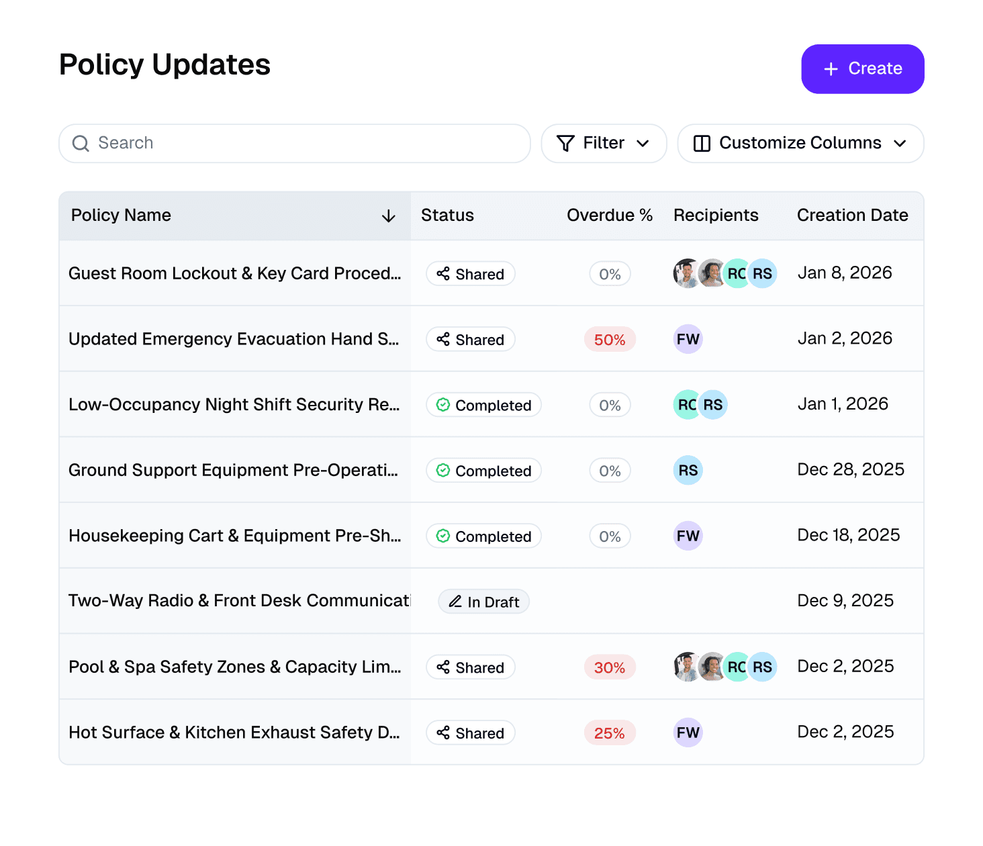Viewport: 983px width, 846px height.
Task: Click share icon on Updated Emergency Evacuation row
Action: (443, 340)
